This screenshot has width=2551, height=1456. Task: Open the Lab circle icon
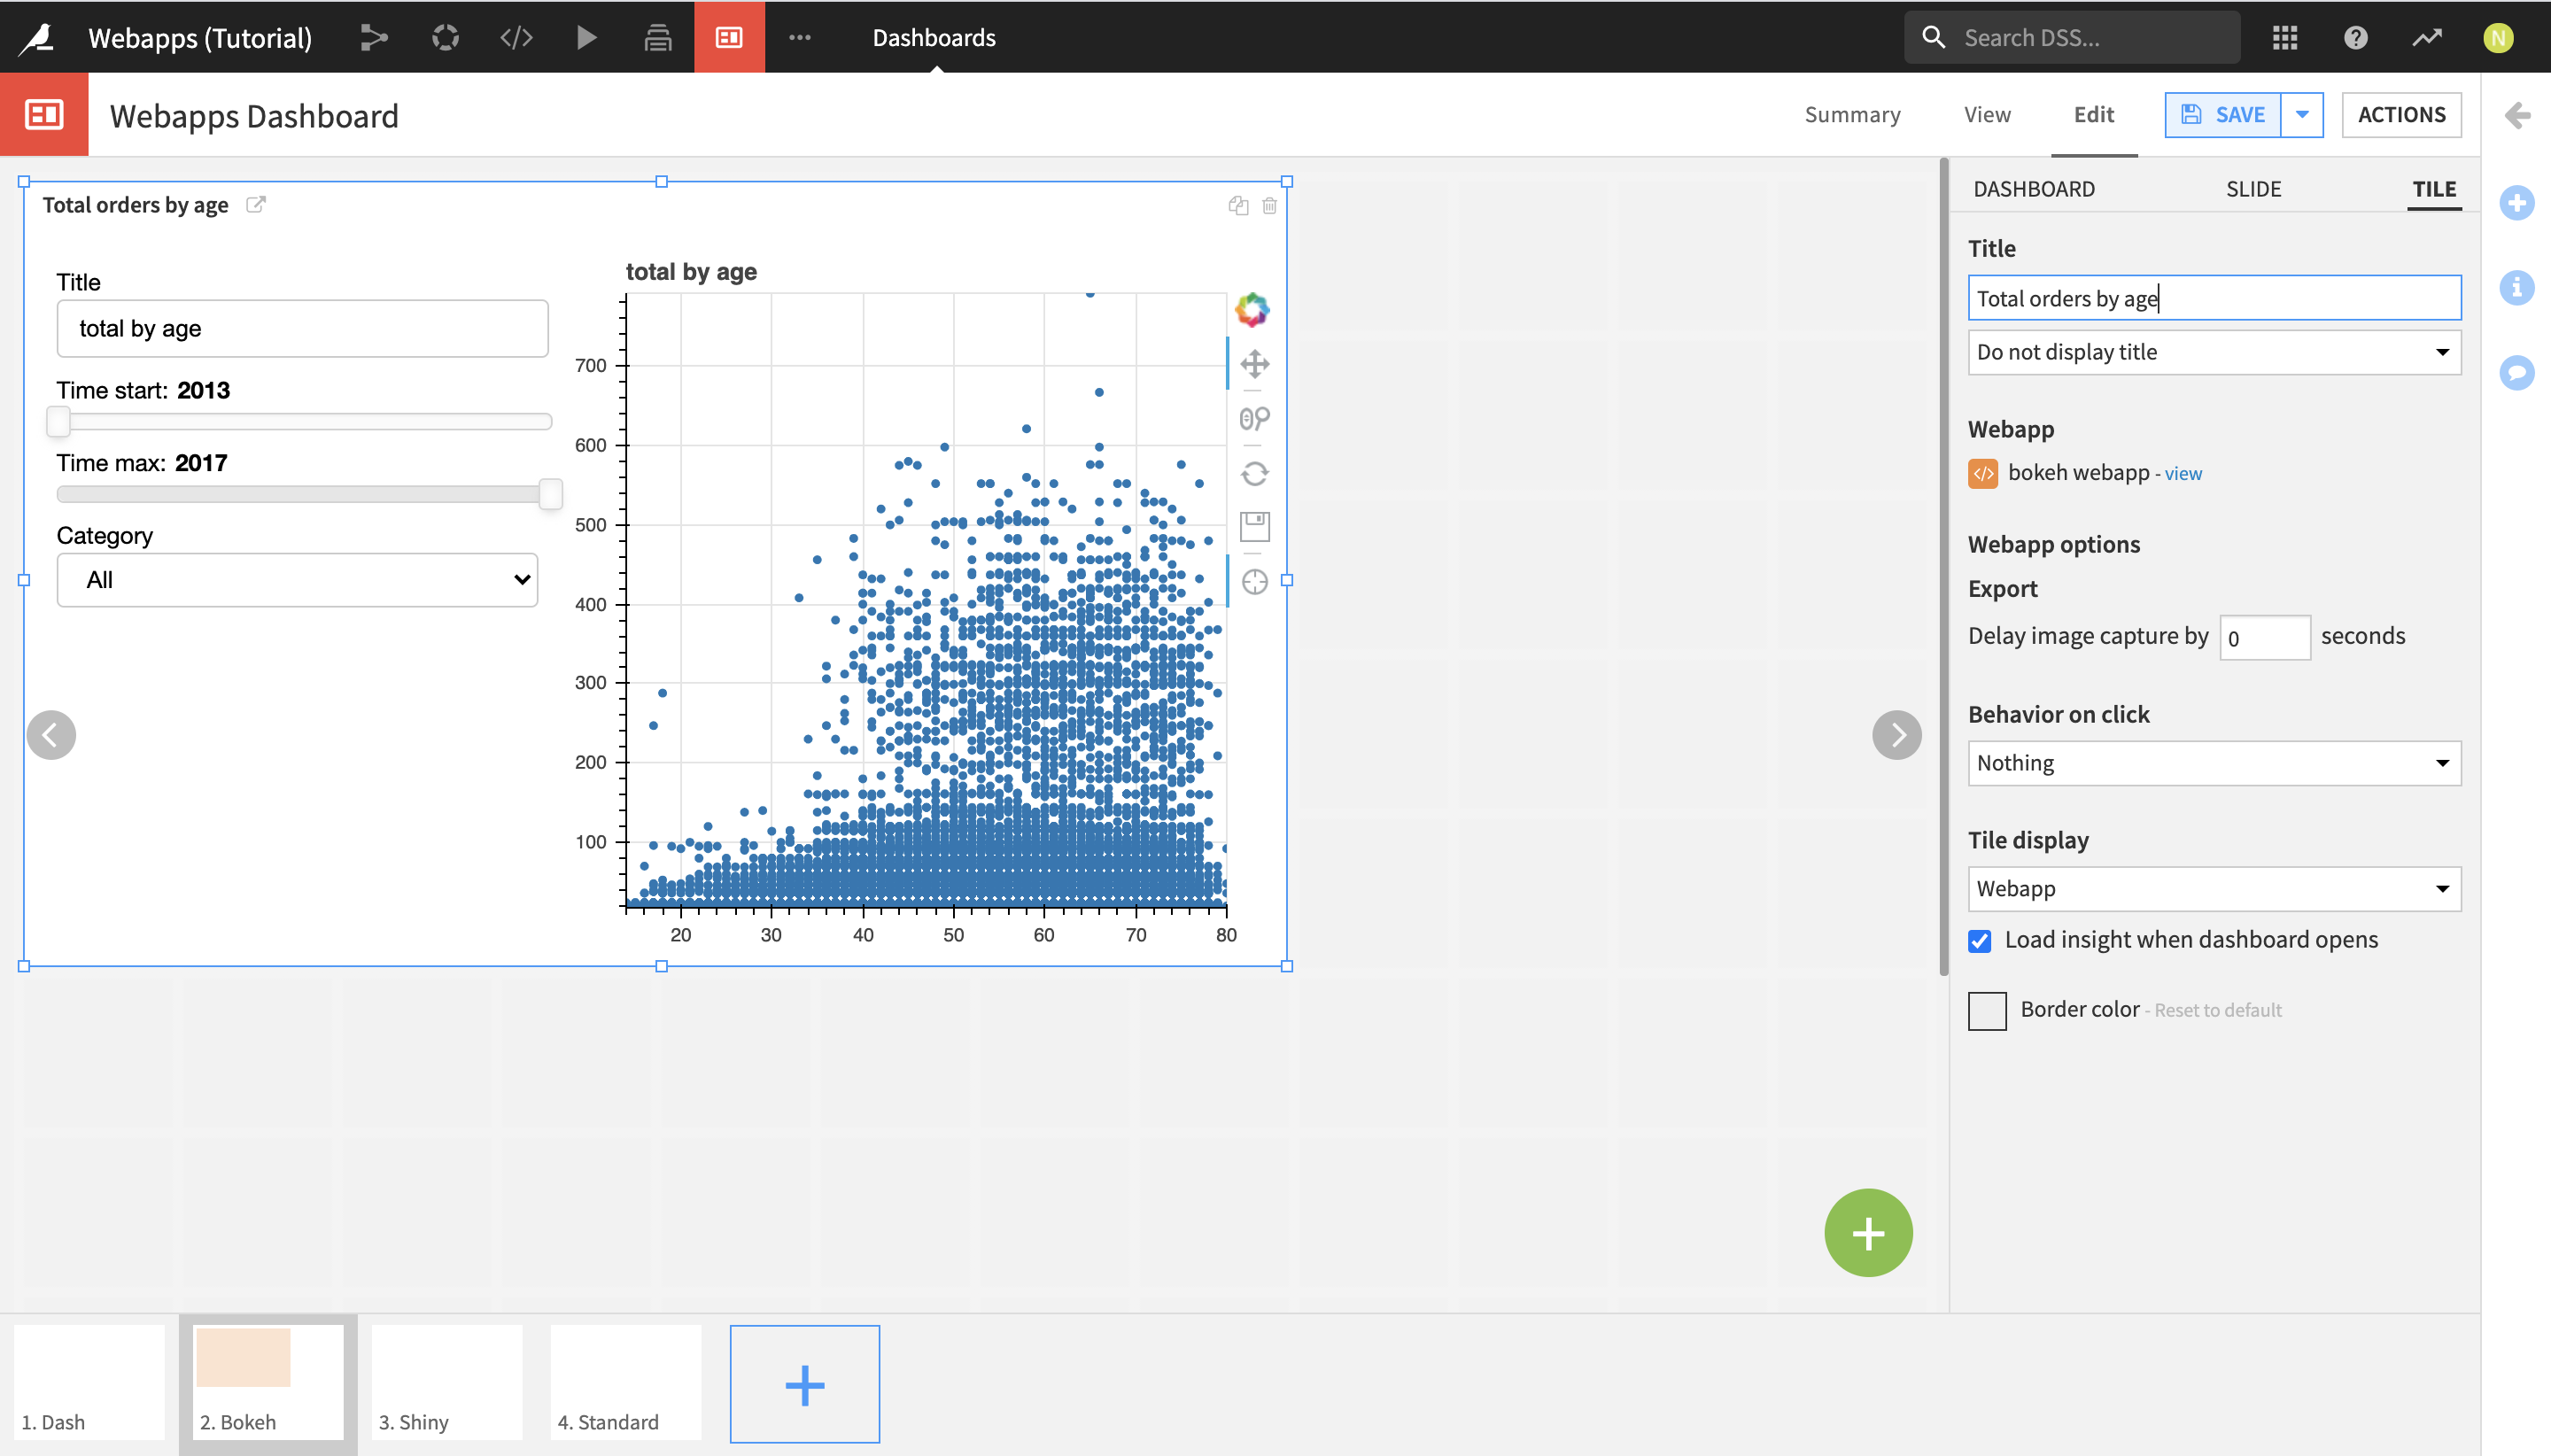[x=445, y=38]
